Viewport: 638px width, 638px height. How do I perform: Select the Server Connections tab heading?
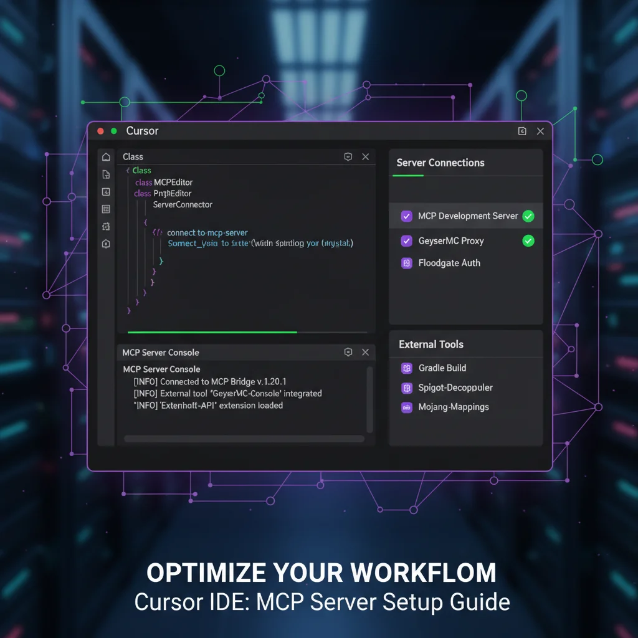click(440, 163)
